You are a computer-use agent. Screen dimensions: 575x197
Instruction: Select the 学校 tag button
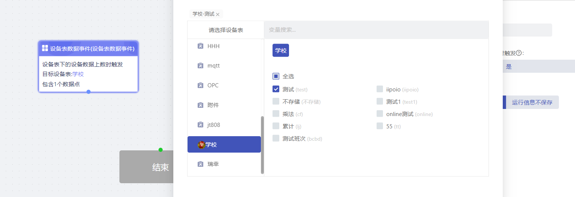coord(281,50)
